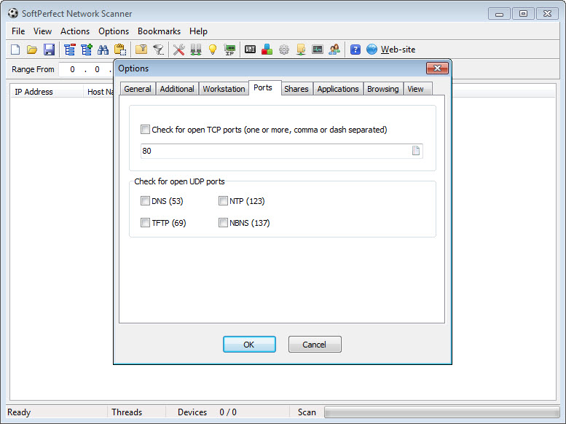Image resolution: width=566 pixels, height=424 pixels.
Task: Click the users people icon in the toolbar
Action: [x=334, y=50]
